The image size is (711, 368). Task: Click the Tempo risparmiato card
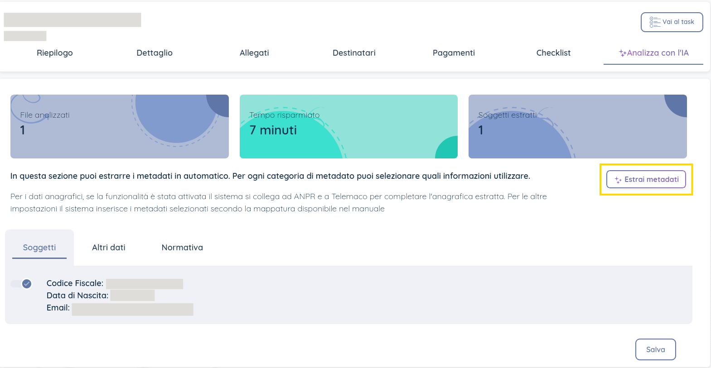point(348,126)
